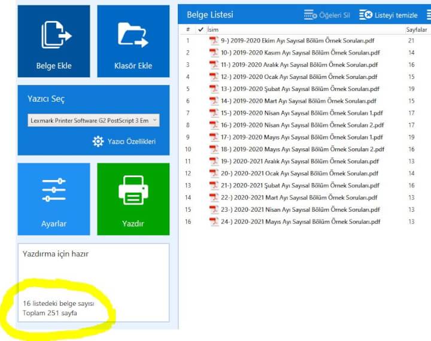Select file 22-) 2020-2021 Mart Ayı
The image size is (431, 341).
(299, 197)
